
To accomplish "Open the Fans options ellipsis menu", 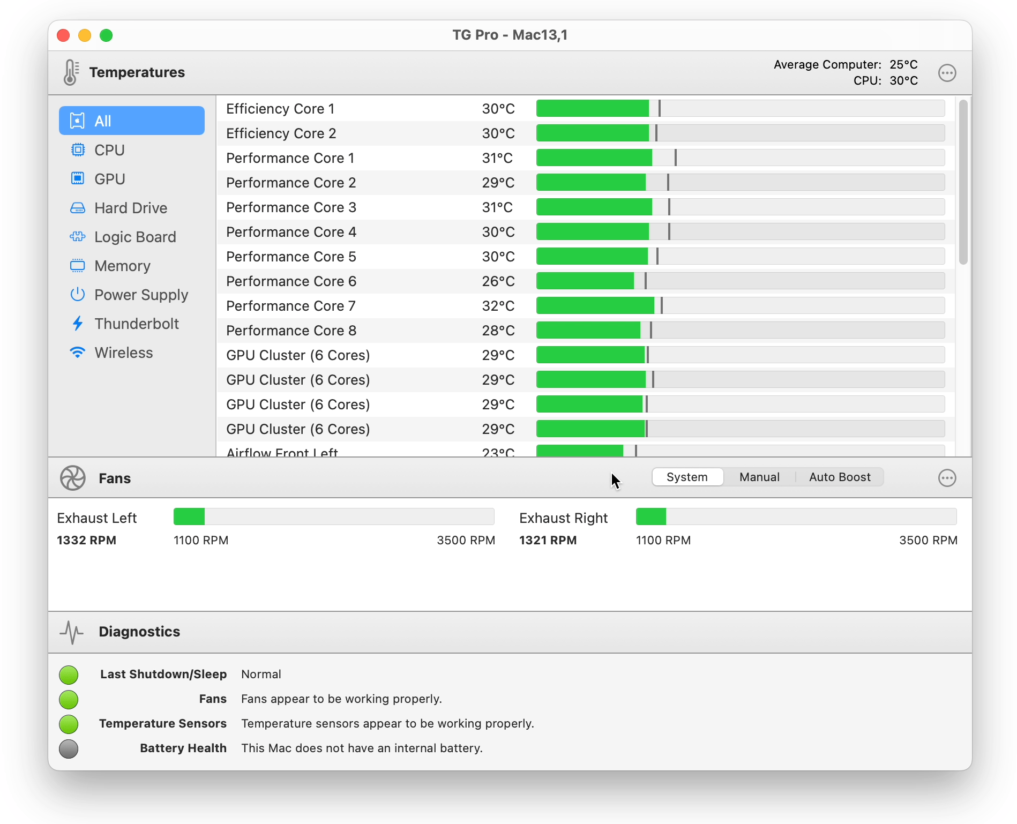I will 947,478.
